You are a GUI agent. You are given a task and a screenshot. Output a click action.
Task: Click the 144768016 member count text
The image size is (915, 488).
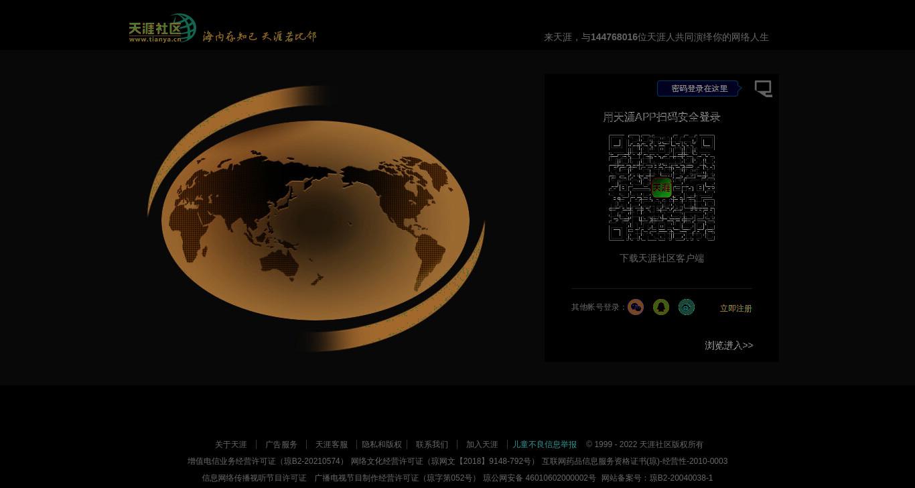click(614, 38)
